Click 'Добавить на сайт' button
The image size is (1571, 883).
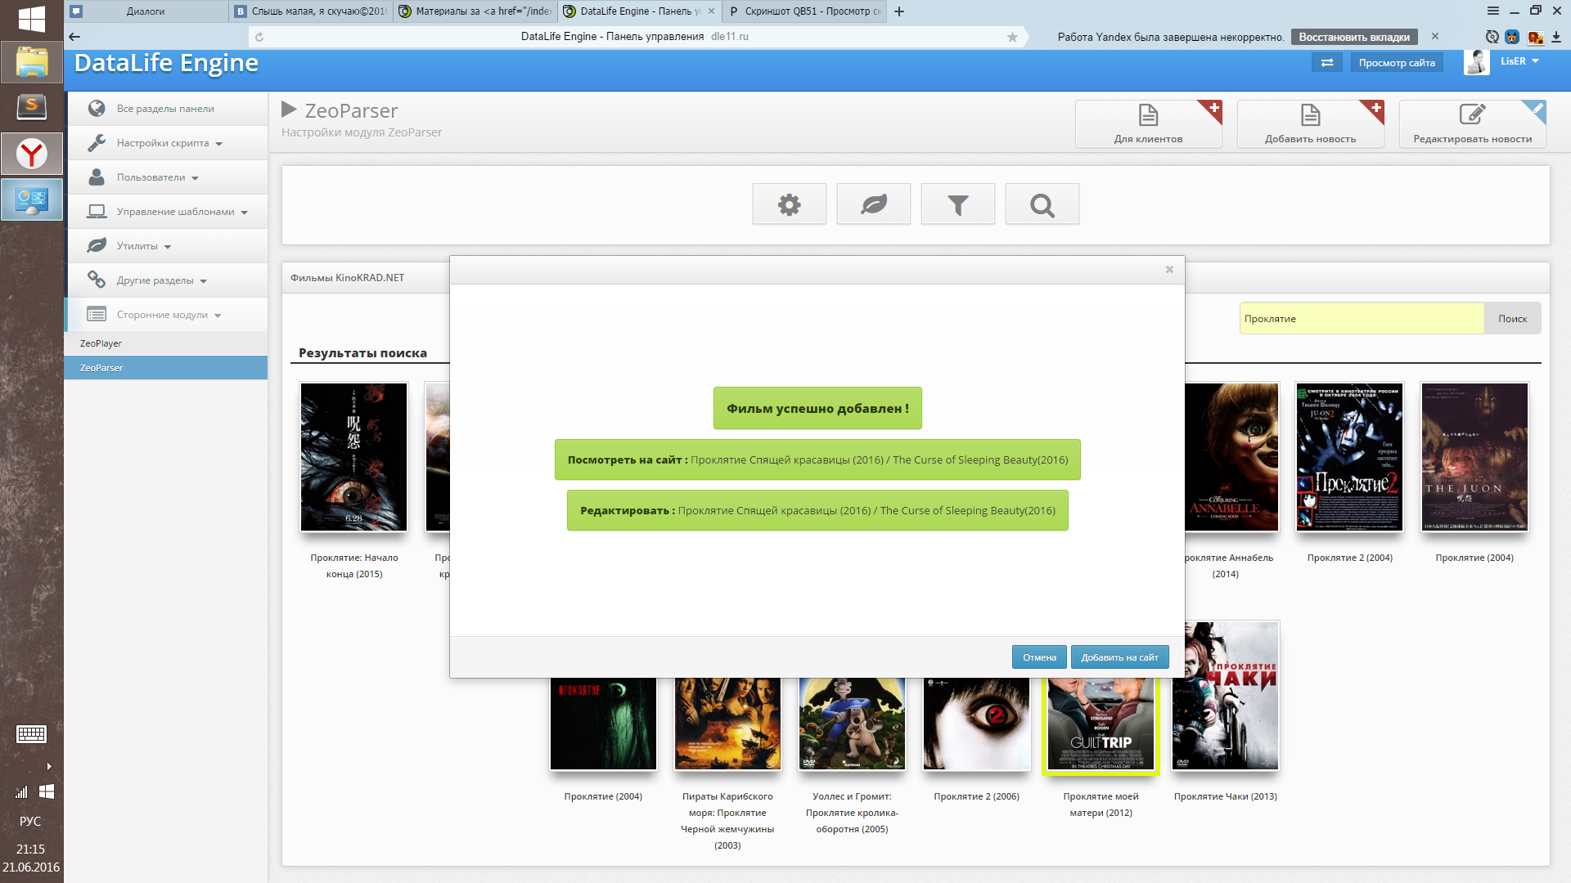[x=1119, y=657]
